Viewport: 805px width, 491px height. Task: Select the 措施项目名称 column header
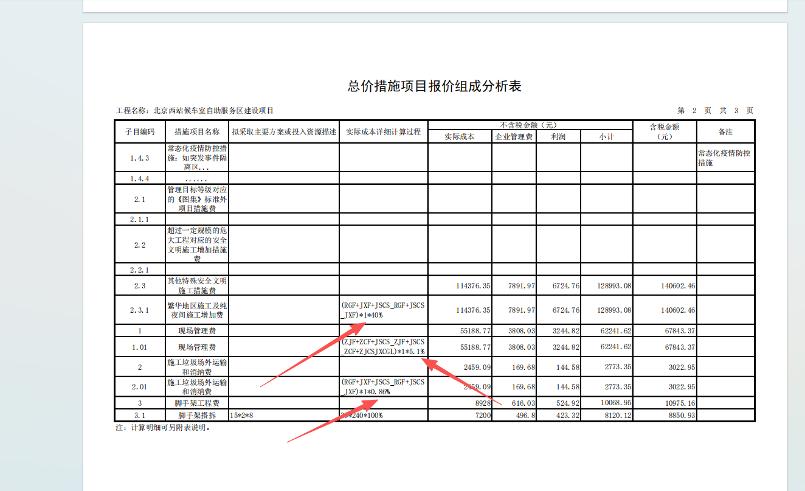click(x=197, y=131)
